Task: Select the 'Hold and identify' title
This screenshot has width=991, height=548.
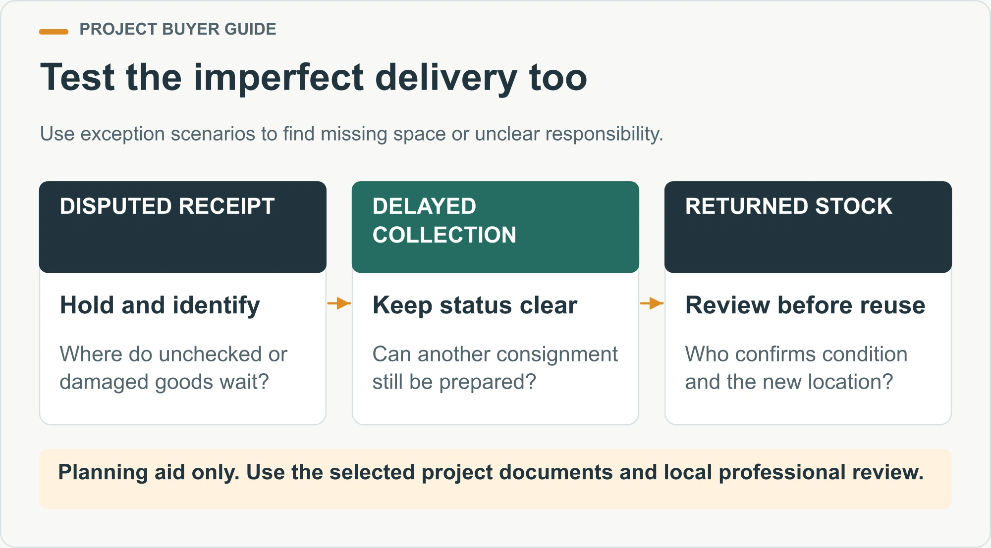Action: [160, 305]
